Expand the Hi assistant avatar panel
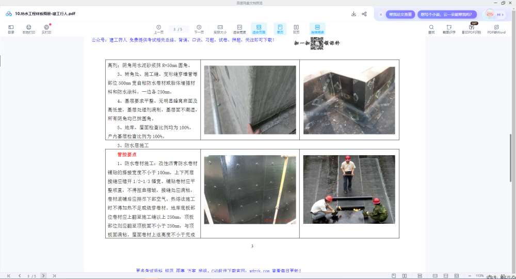Image resolution: width=516 pixels, height=279 pixels. pyautogui.click(x=495, y=14)
